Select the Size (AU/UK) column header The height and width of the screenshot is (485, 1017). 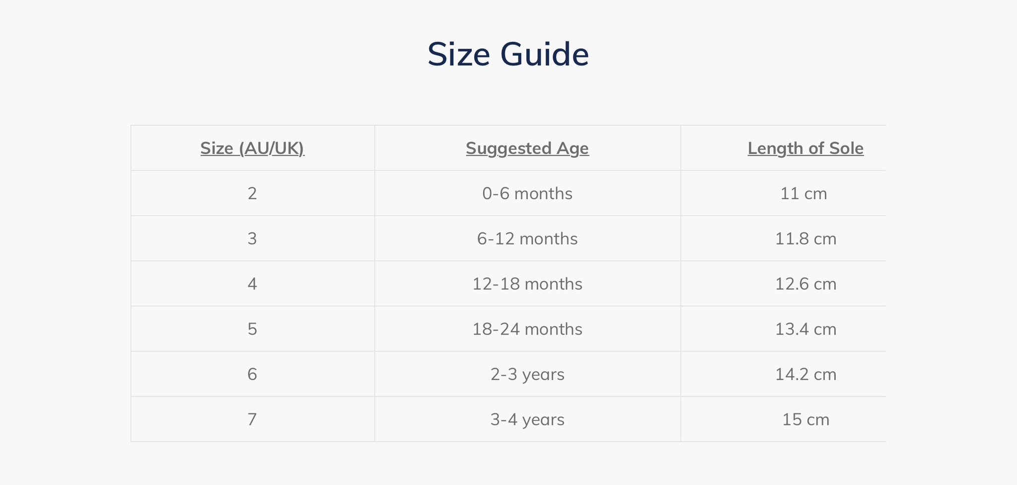pyautogui.click(x=252, y=148)
